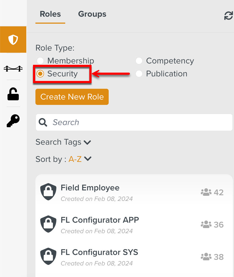
Task: Click the Field Employee lock badge icon
Action: pos(48,191)
